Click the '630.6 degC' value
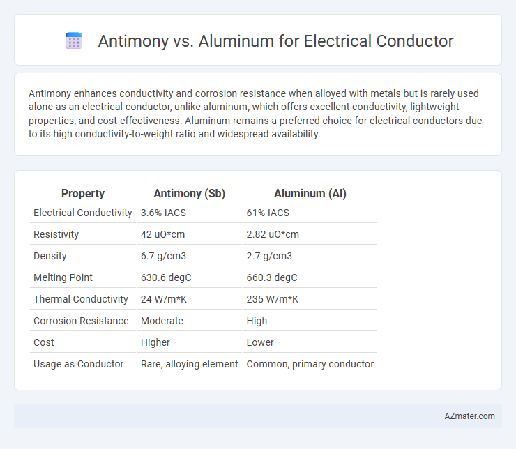The width and height of the screenshot is (516, 449). click(x=166, y=277)
